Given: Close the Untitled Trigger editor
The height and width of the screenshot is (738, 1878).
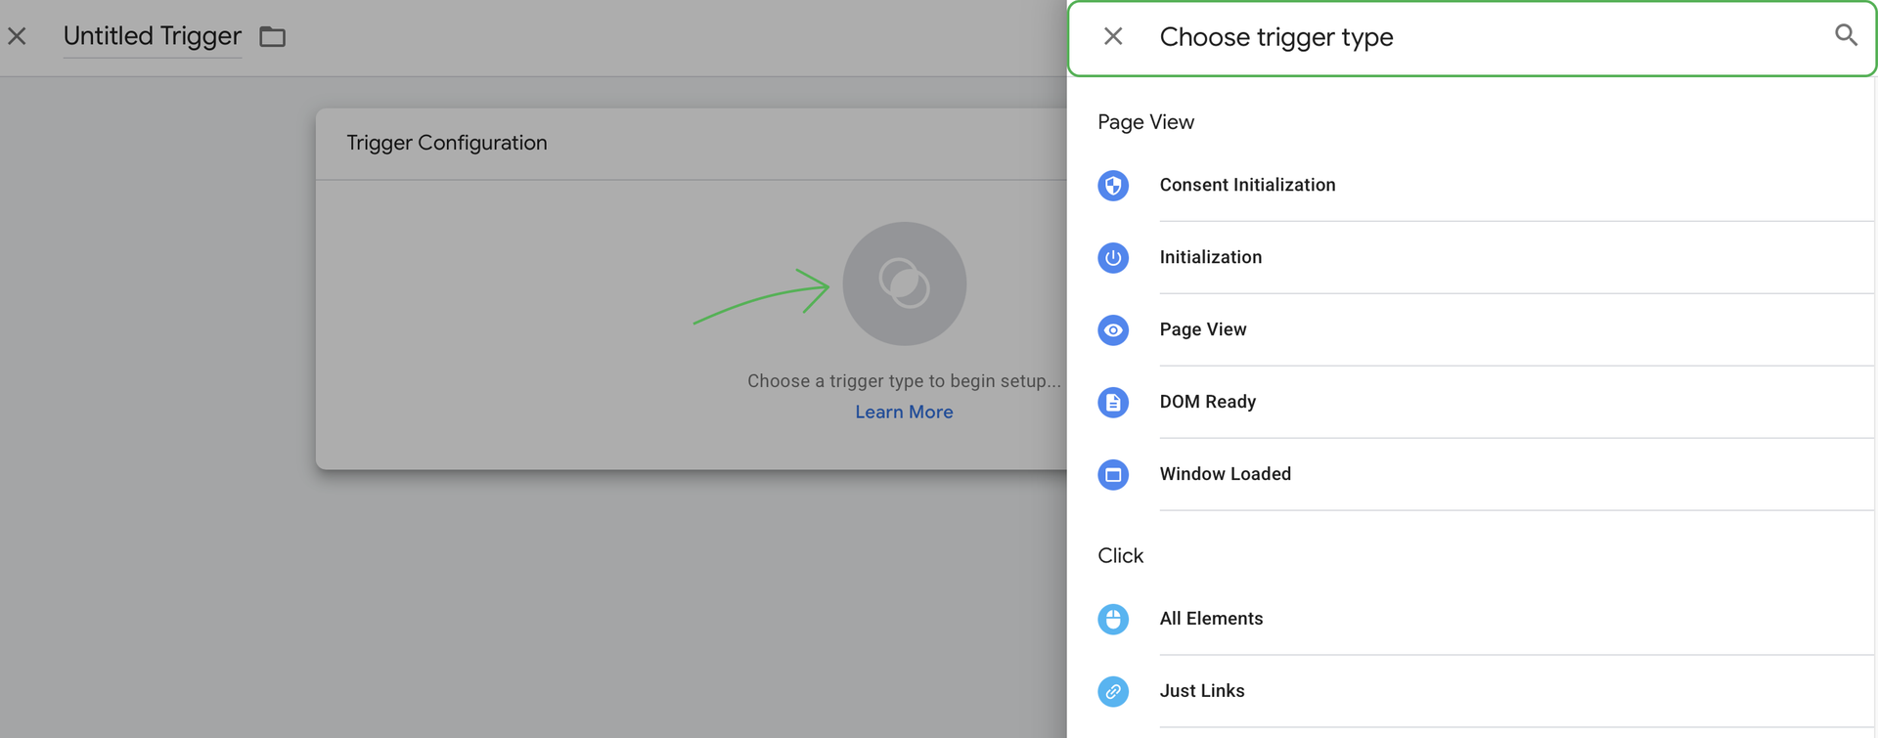Looking at the screenshot, I should [x=18, y=37].
